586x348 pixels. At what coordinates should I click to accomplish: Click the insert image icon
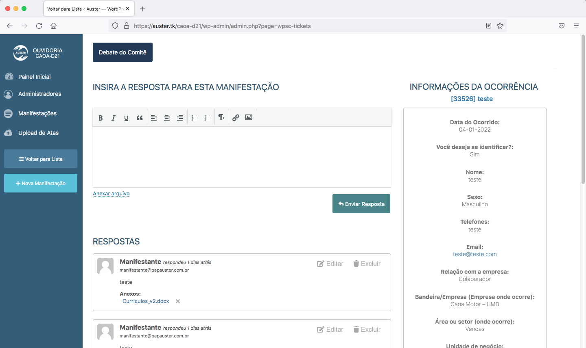pos(249,117)
